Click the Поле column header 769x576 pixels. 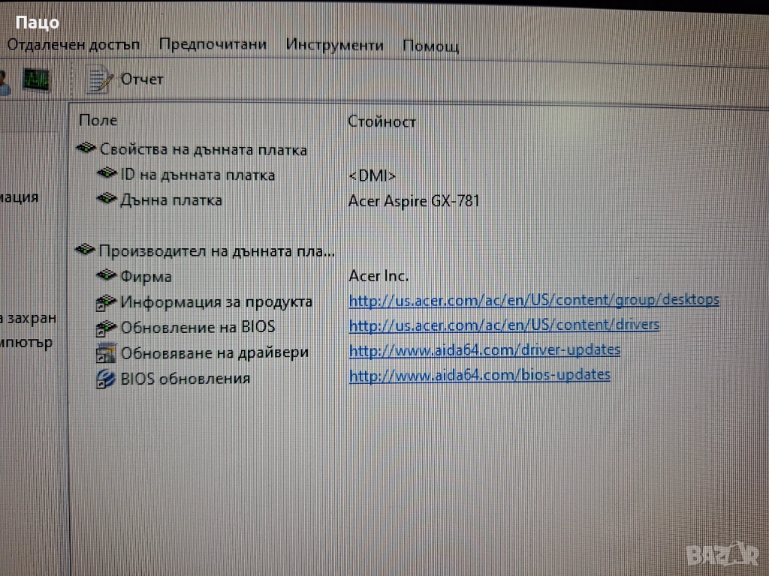pyautogui.click(x=98, y=120)
